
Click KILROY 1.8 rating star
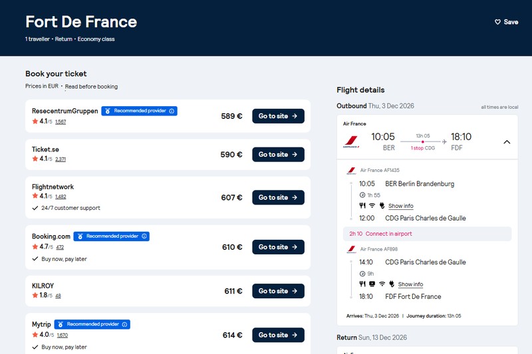(x=35, y=295)
